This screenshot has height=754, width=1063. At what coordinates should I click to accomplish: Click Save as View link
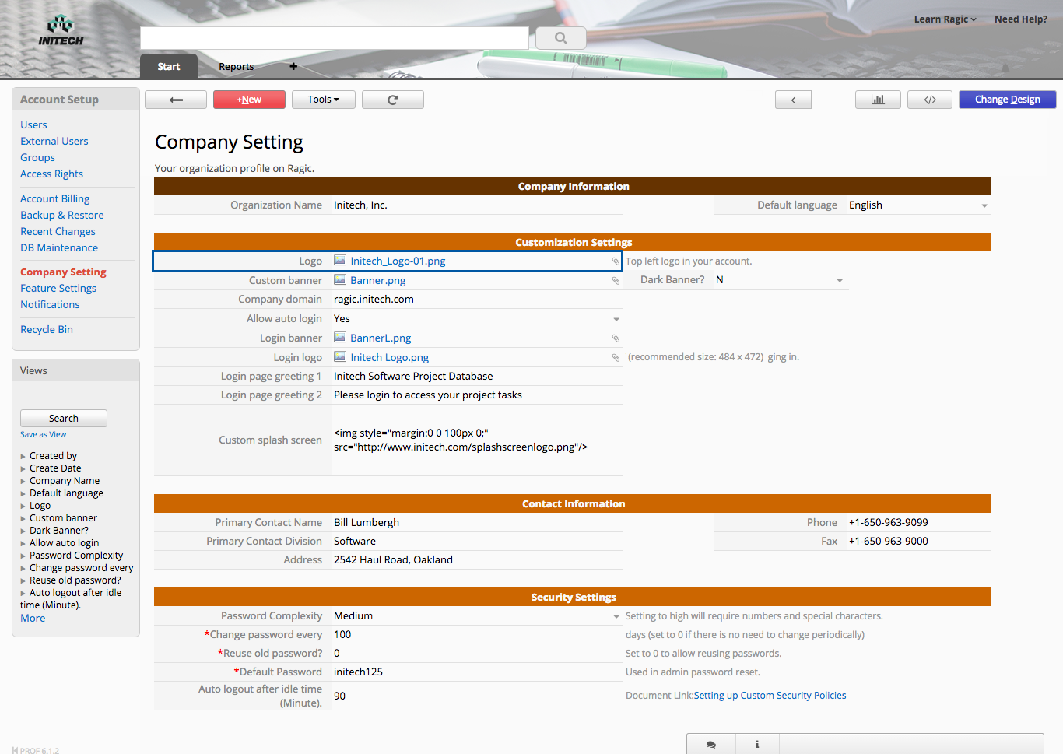click(43, 435)
